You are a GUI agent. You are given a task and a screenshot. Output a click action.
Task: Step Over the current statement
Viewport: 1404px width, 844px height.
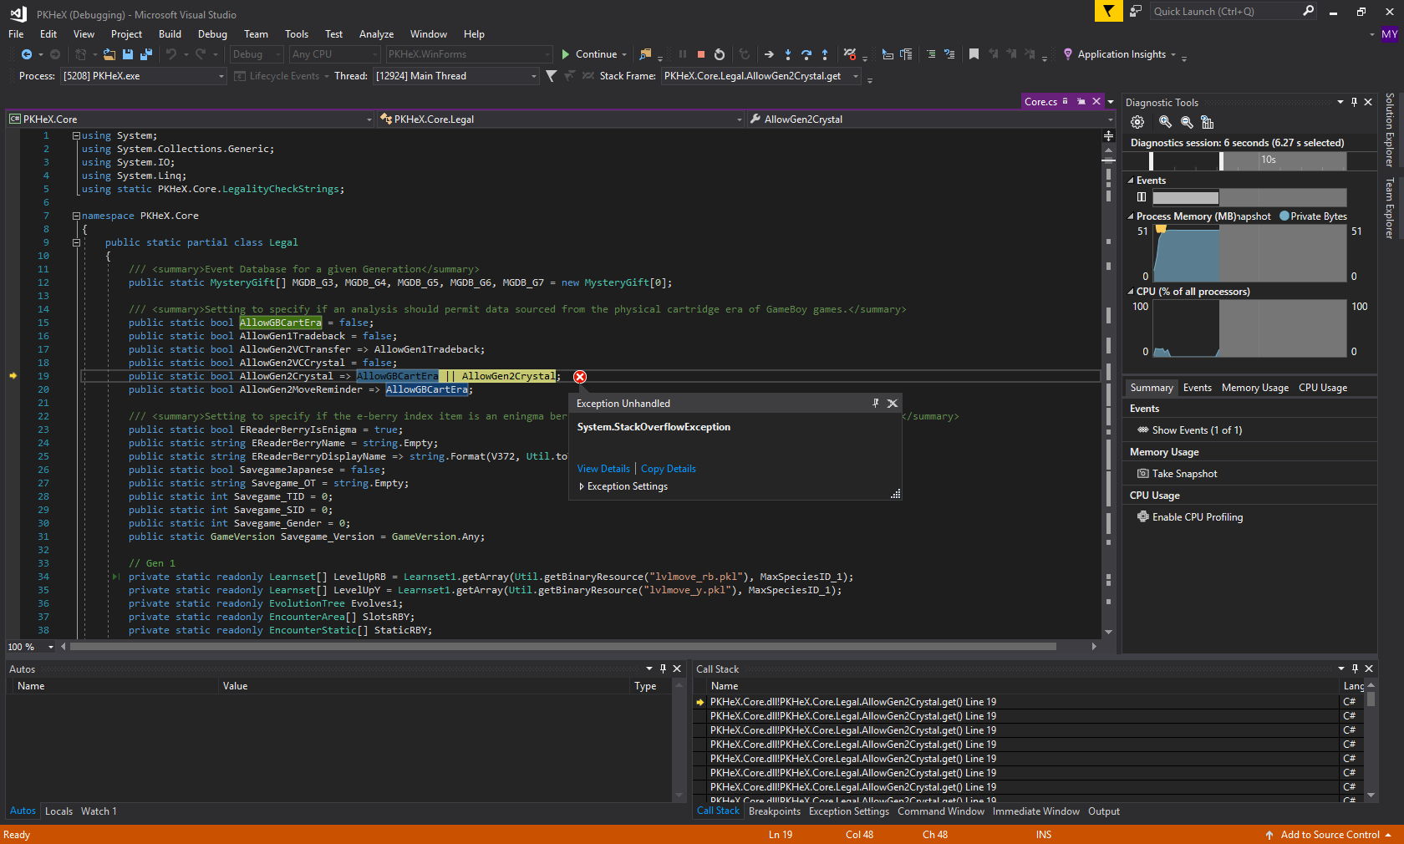806,54
